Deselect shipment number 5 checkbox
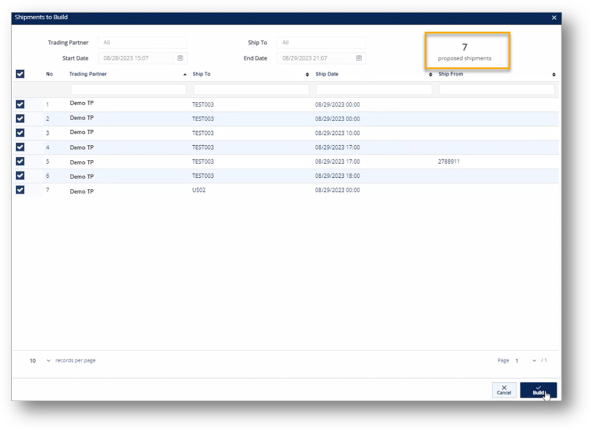The width and height of the screenshot is (591, 430). (20, 162)
